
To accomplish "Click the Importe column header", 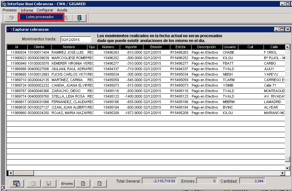I will 131,47.
